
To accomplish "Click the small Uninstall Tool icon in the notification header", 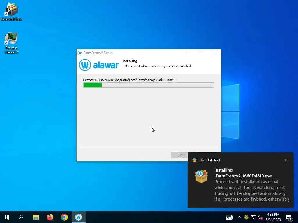I will click(x=194, y=160).
